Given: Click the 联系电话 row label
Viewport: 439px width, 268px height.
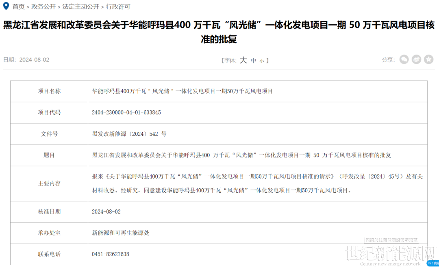Looking at the screenshot, I should tap(49, 254).
